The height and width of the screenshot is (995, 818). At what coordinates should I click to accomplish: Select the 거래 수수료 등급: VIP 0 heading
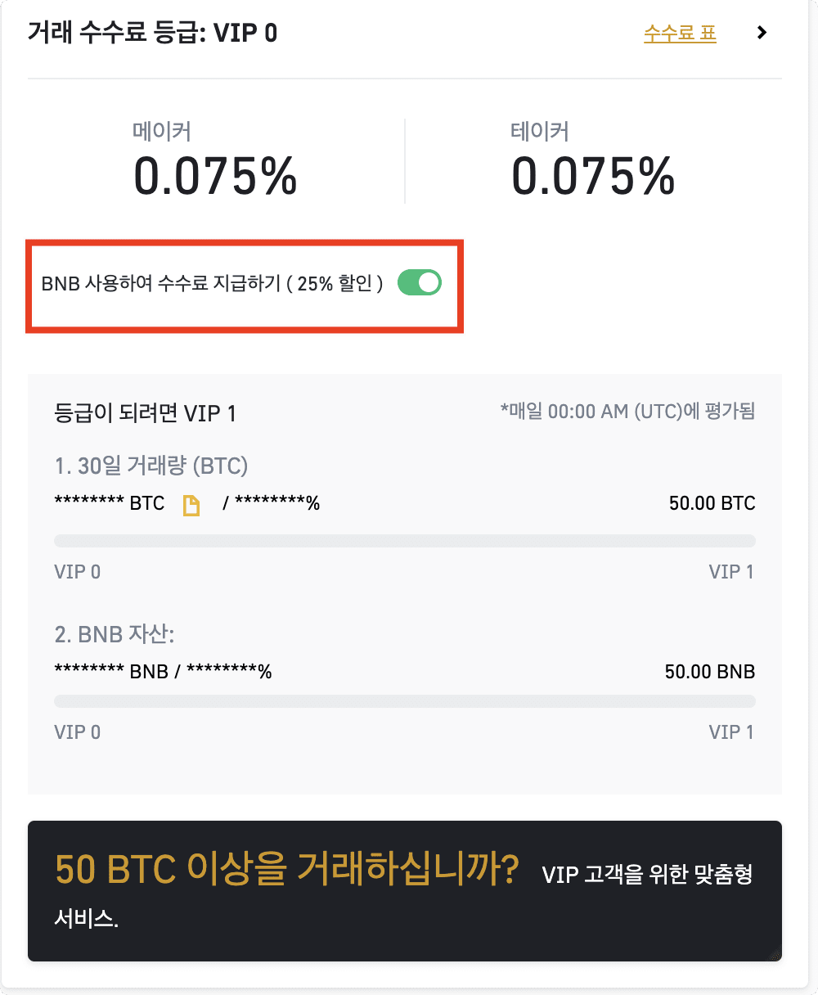152,33
